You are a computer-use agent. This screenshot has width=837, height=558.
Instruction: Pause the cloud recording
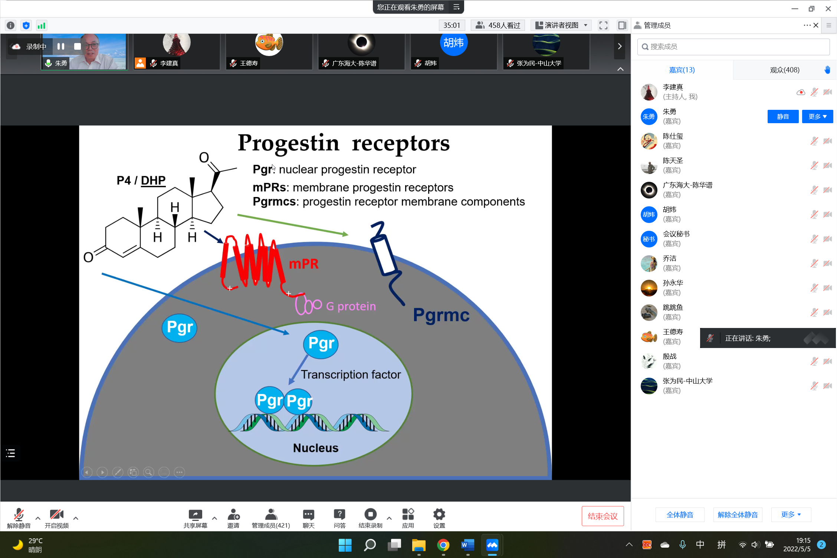61,46
